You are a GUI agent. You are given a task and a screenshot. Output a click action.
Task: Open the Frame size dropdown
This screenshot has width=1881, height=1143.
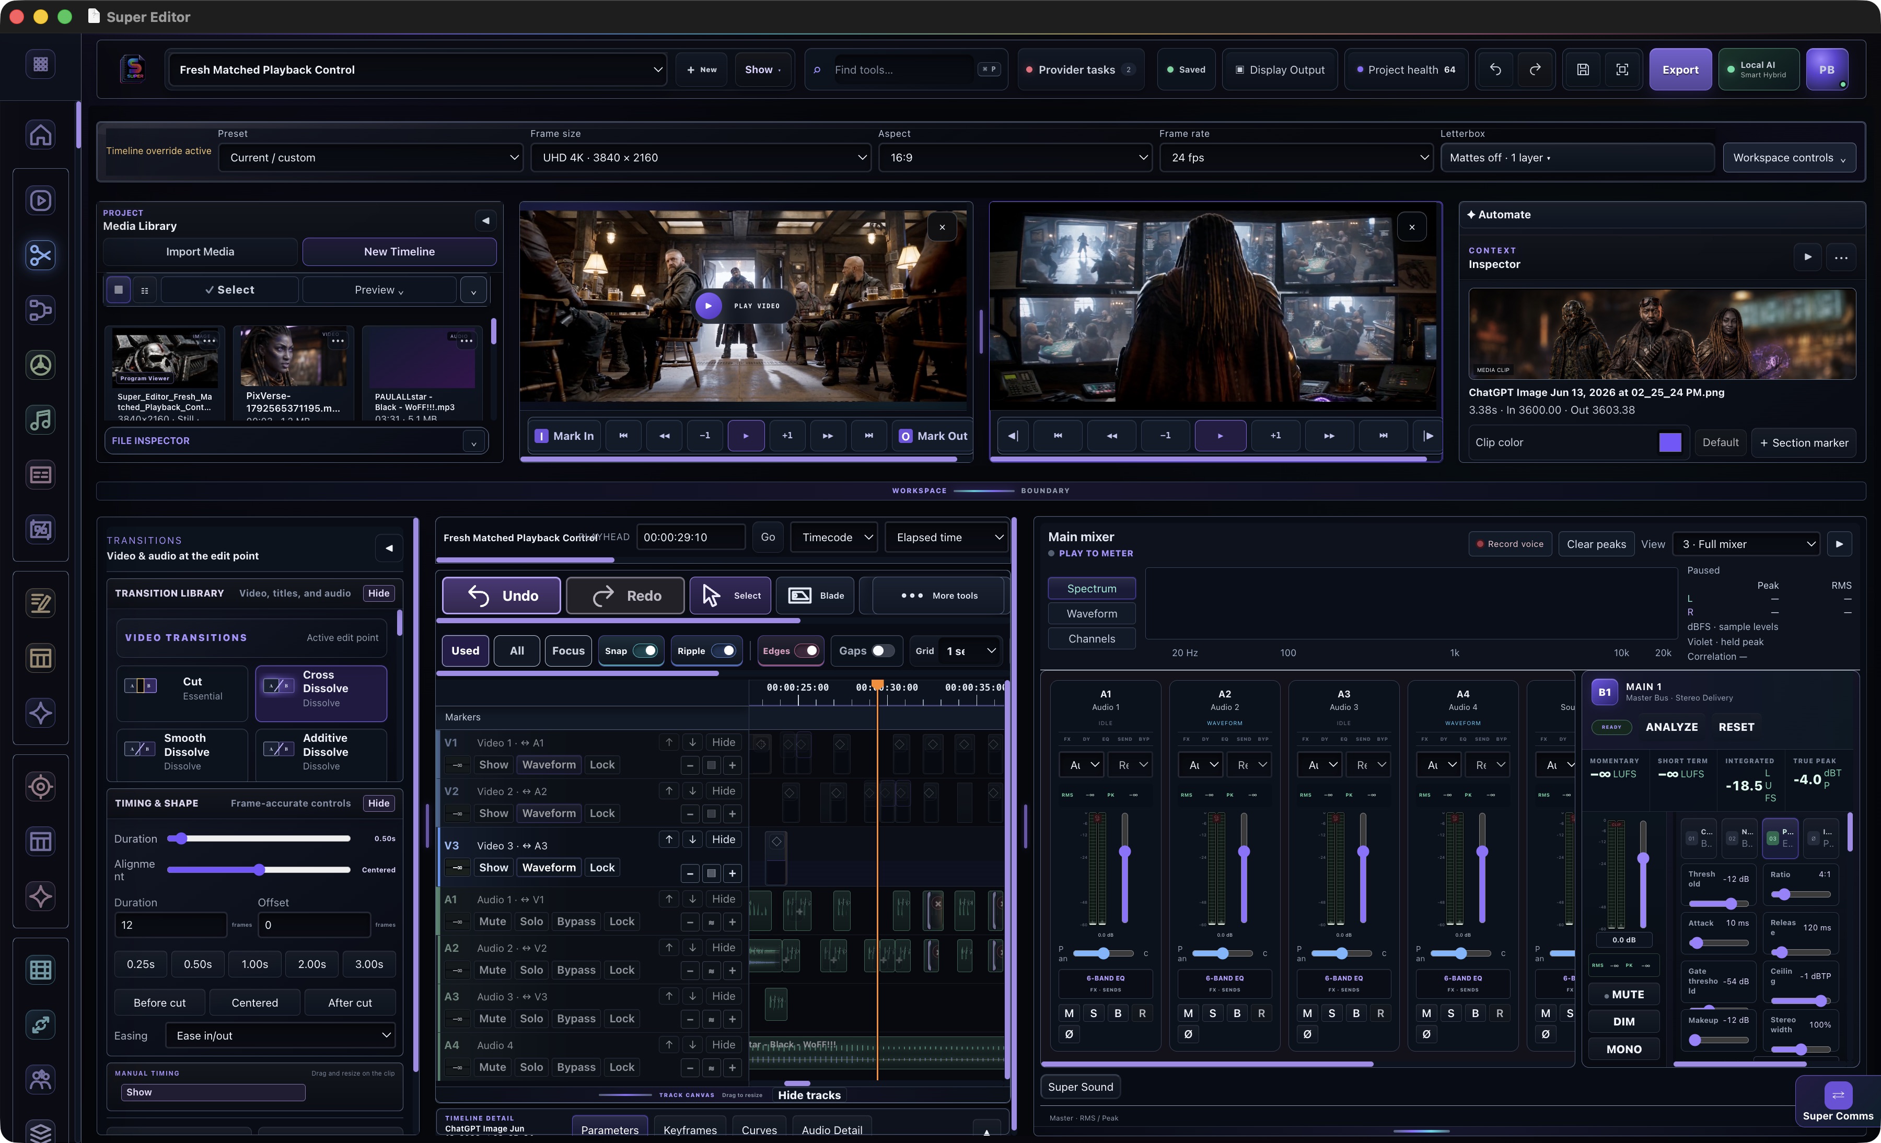click(701, 158)
